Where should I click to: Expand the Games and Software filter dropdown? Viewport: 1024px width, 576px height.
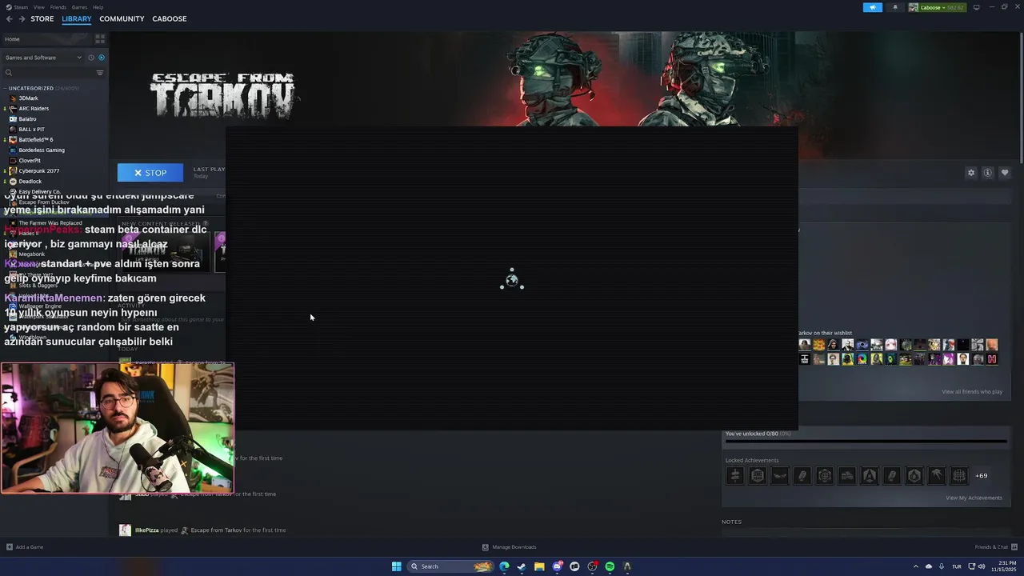coord(43,58)
